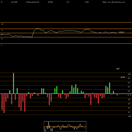Click the RSI axis label 100 on left
The height and width of the screenshot is (132, 132).
(2, 24)
